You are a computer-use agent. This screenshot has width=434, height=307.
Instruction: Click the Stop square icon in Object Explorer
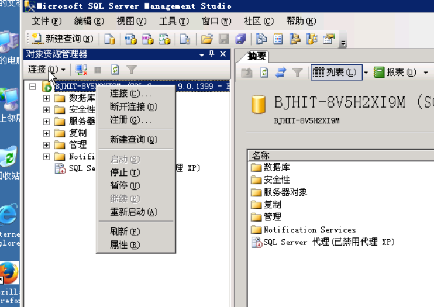pyautogui.click(x=98, y=70)
